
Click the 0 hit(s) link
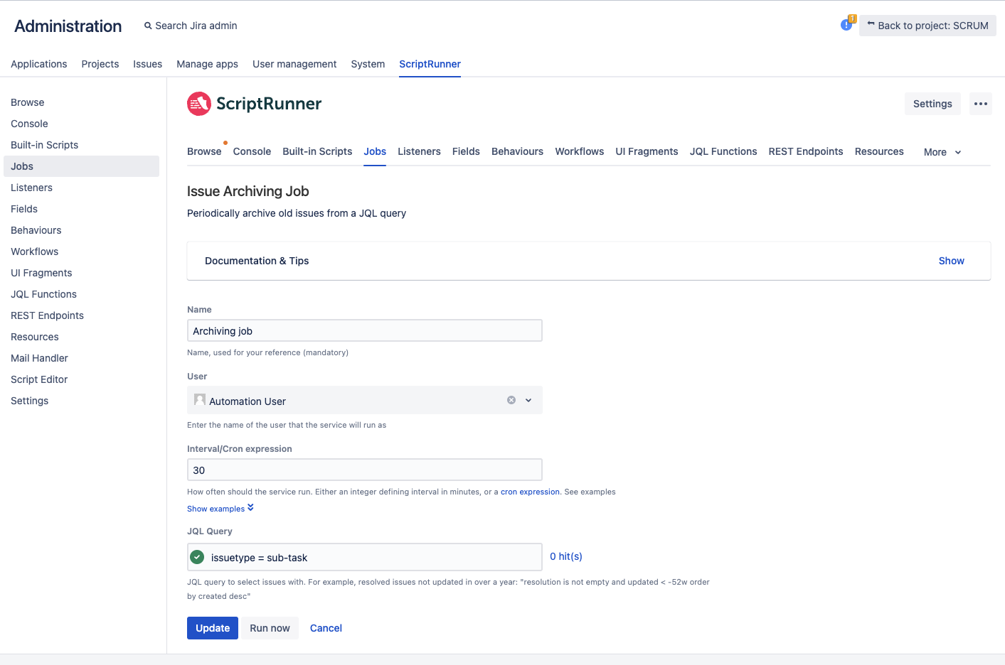(566, 556)
